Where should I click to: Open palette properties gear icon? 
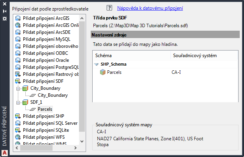[x=5, y=18]
